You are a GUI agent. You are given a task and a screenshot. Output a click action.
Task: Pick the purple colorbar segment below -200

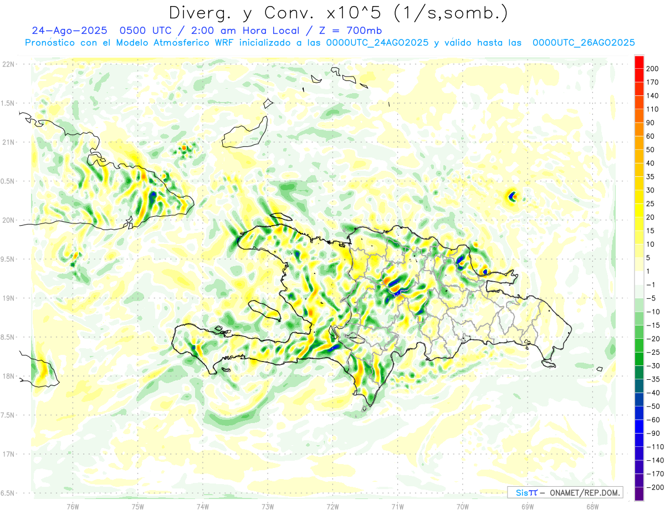(x=639, y=494)
